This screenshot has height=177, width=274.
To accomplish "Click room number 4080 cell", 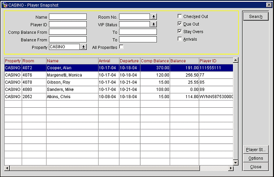I will click(34, 89).
